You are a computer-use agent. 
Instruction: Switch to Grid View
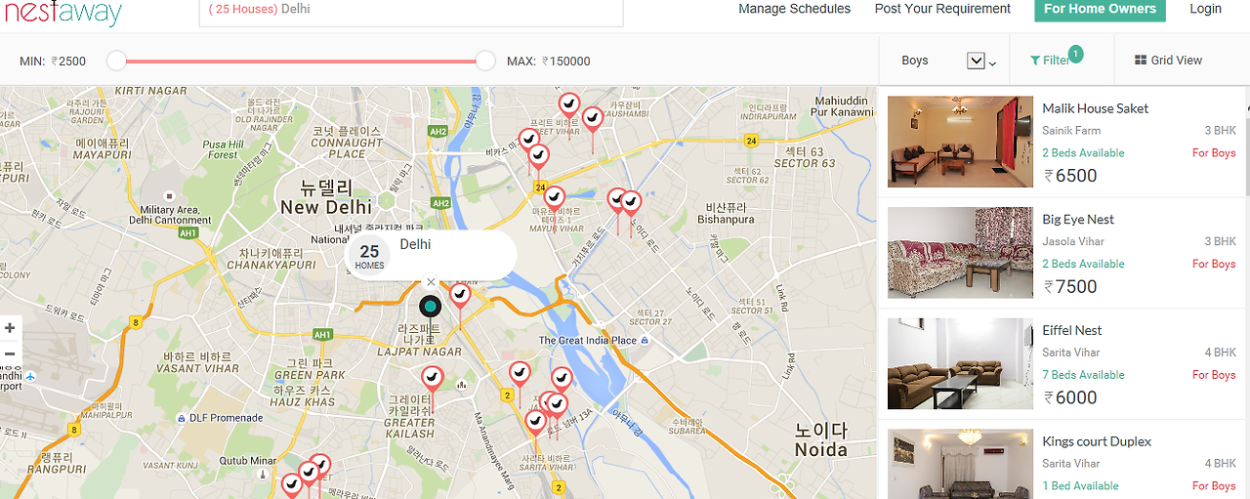tap(1168, 61)
